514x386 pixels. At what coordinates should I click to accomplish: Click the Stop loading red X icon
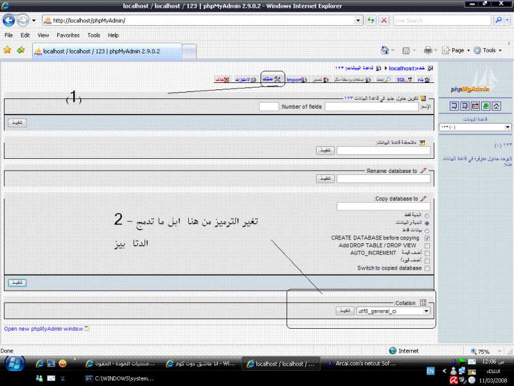(x=384, y=21)
